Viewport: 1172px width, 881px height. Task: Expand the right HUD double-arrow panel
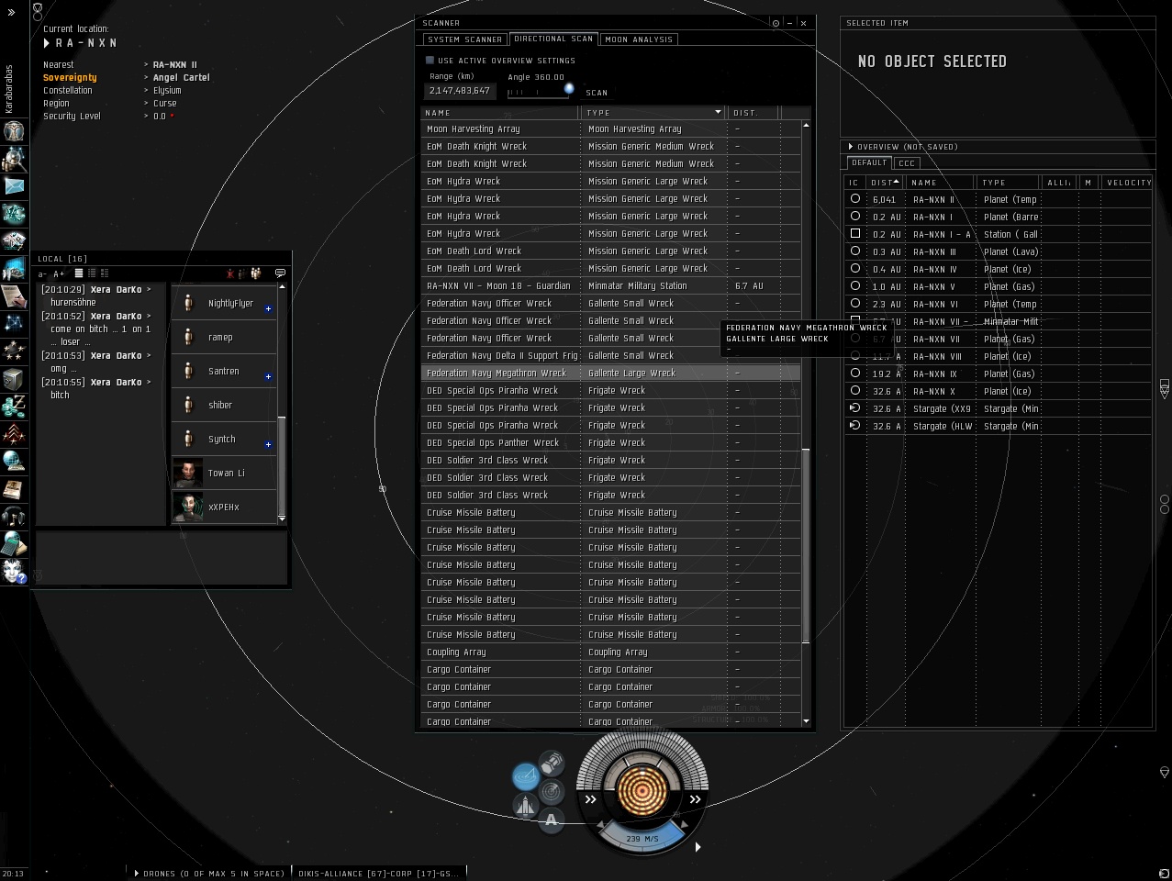pos(695,799)
